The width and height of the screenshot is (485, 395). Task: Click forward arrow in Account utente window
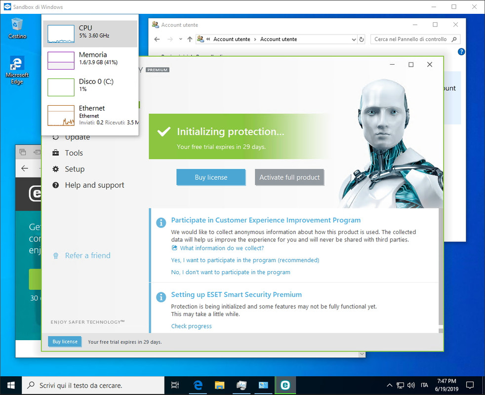[x=170, y=39]
